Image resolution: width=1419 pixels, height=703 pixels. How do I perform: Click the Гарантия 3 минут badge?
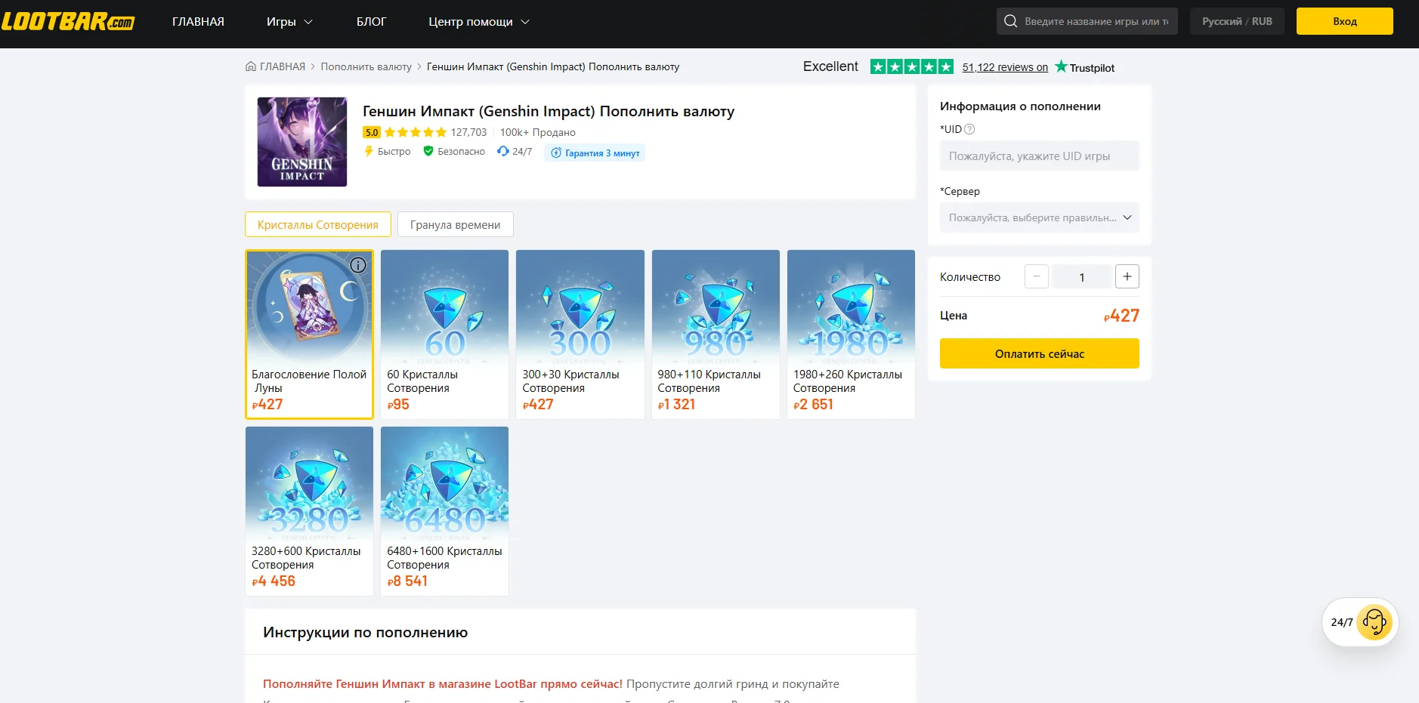(x=595, y=153)
